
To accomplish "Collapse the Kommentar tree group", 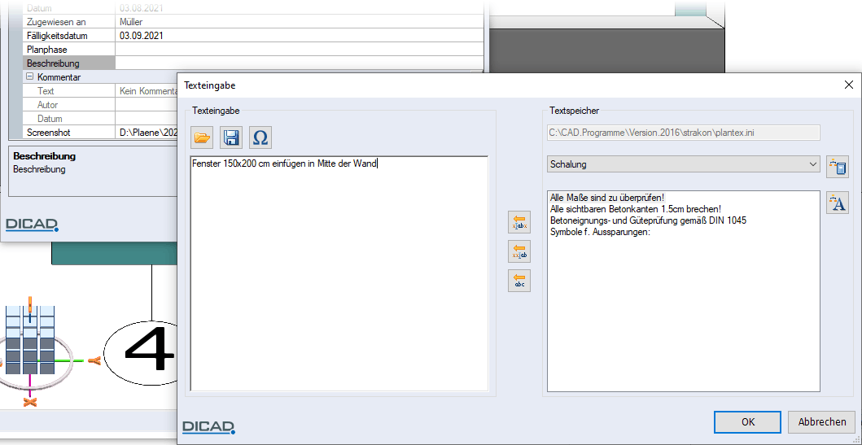I will [29, 76].
